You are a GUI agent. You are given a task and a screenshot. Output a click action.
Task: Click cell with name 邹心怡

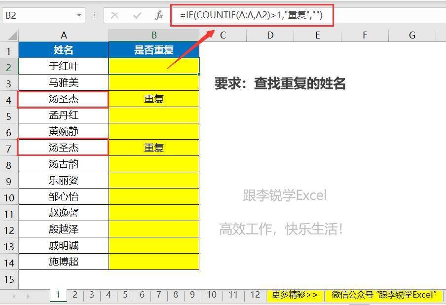64,196
